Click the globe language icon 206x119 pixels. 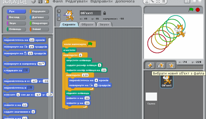[33, 1]
